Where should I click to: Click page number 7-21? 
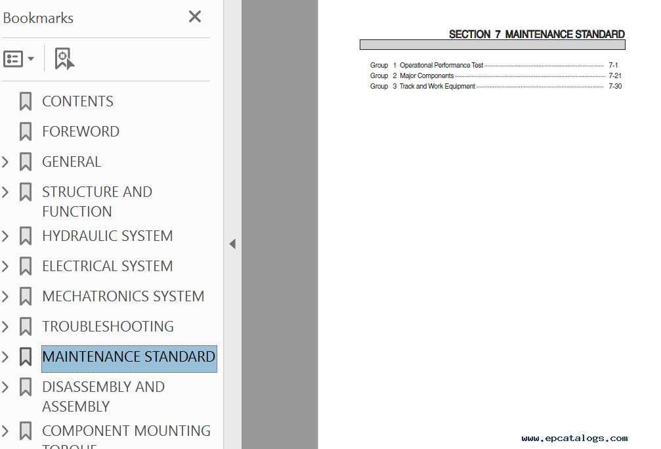tap(615, 75)
